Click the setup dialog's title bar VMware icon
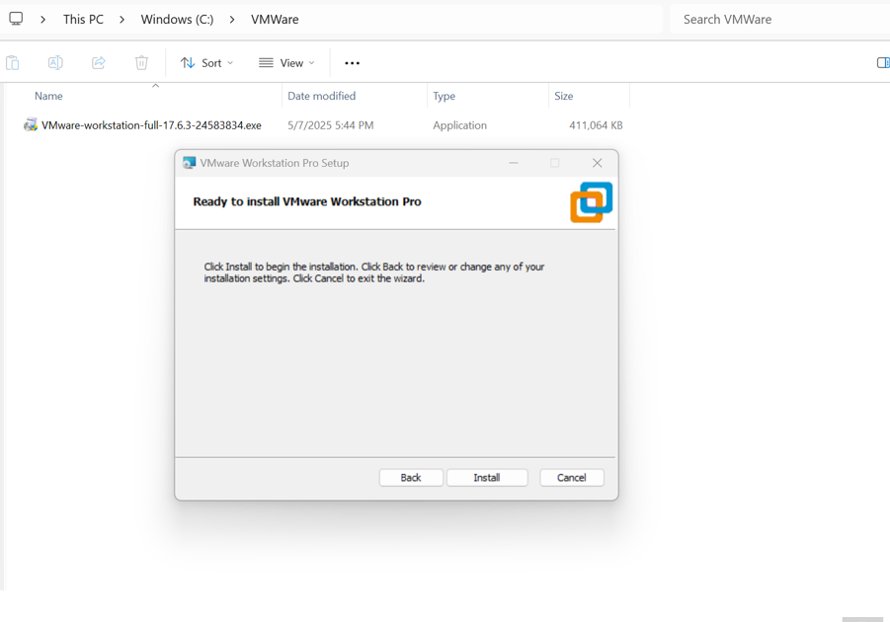Screen dimensions: 890x622 pos(188,162)
